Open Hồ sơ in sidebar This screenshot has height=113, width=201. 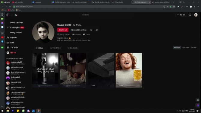click(13, 53)
